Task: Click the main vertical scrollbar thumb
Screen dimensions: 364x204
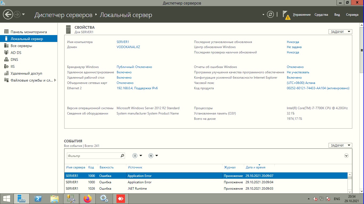Action: (362, 50)
